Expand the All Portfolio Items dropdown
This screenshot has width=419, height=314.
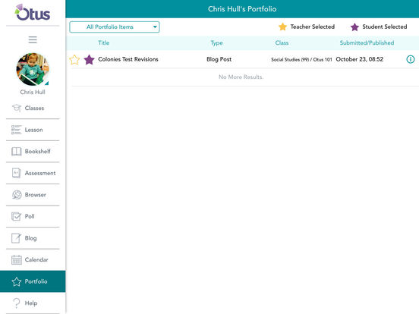[115, 27]
